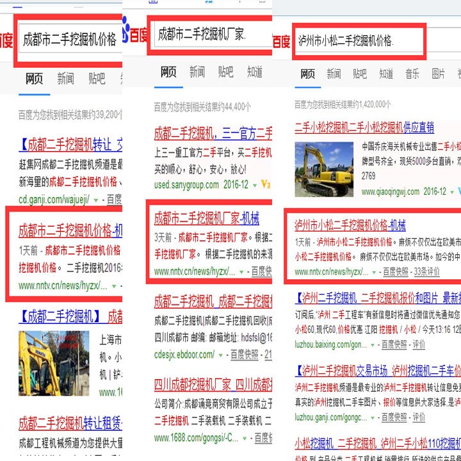Open the 二手小松挖掘机供应直销 result title
This screenshot has height=461, width=461.
364,127
